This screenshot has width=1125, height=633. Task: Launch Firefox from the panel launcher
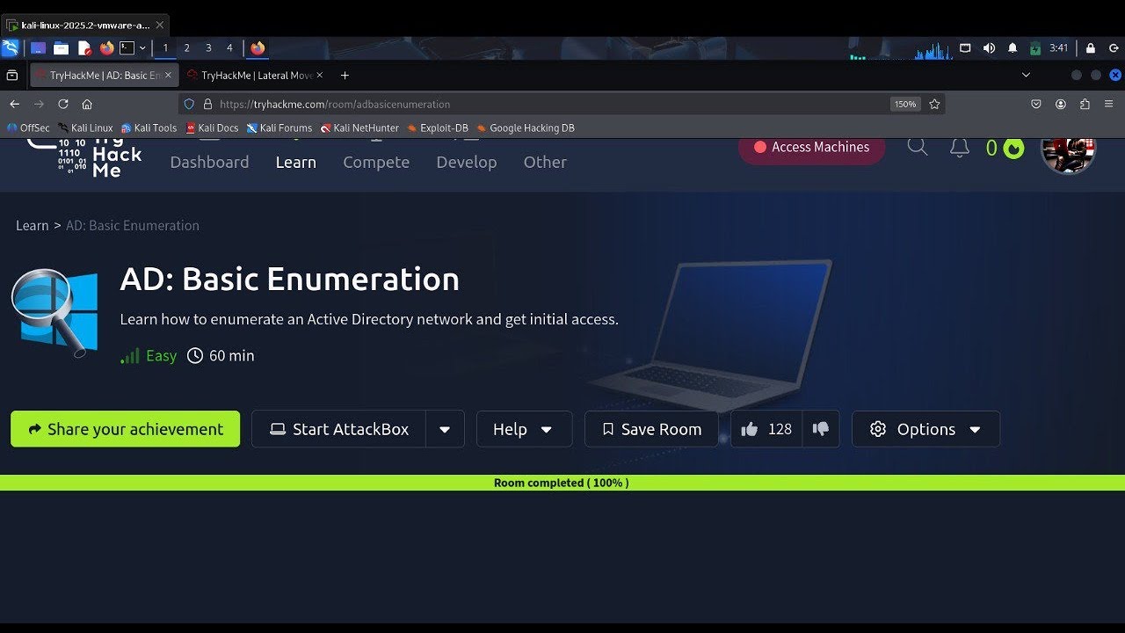click(x=106, y=48)
